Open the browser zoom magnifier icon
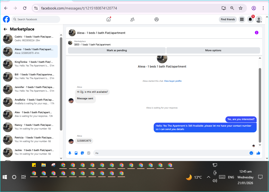The height and width of the screenshot is (192, 269). point(232,8)
